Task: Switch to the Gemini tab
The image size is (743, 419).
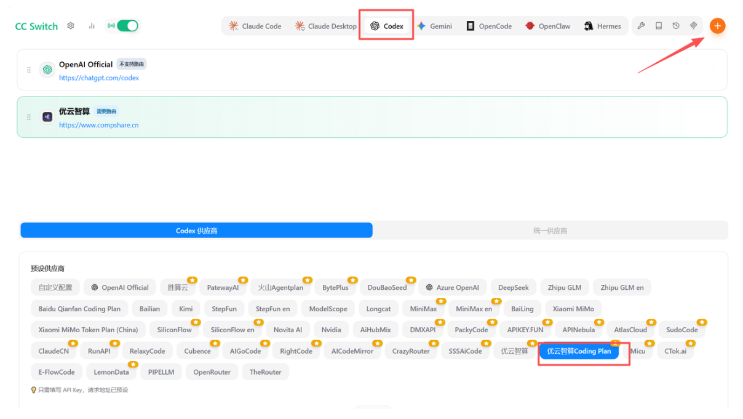Action: coord(434,26)
